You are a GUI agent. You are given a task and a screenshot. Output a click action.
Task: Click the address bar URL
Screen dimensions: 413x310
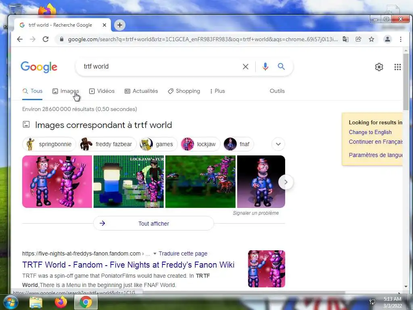click(x=203, y=39)
